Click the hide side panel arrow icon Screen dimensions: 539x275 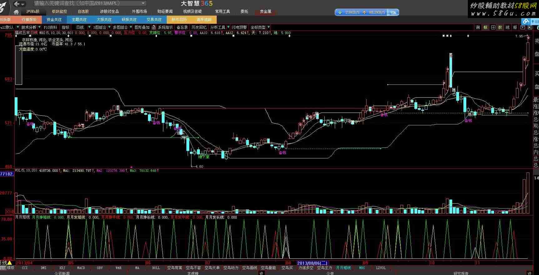click(529, 27)
